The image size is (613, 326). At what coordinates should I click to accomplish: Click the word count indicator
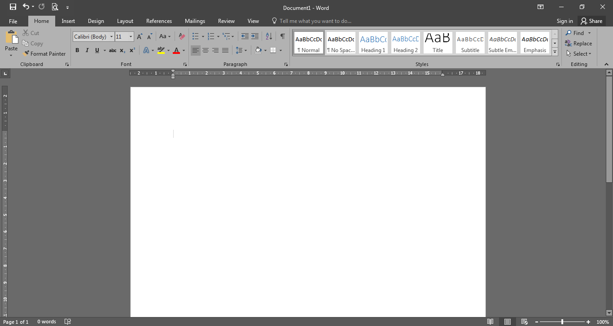coord(47,322)
